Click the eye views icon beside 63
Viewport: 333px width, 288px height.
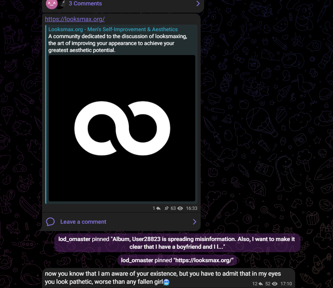coord(180,208)
